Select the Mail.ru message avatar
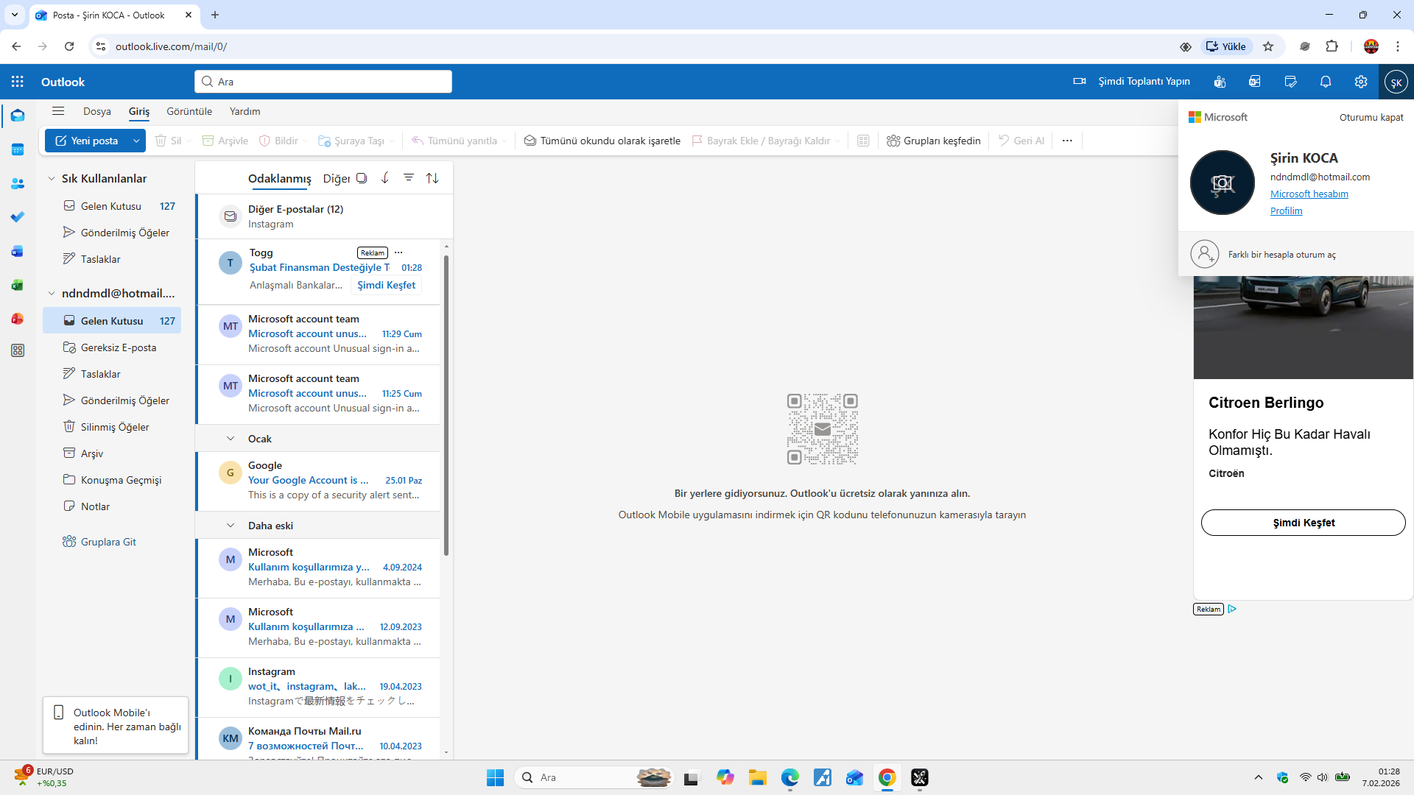This screenshot has height=795, width=1414. [231, 738]
